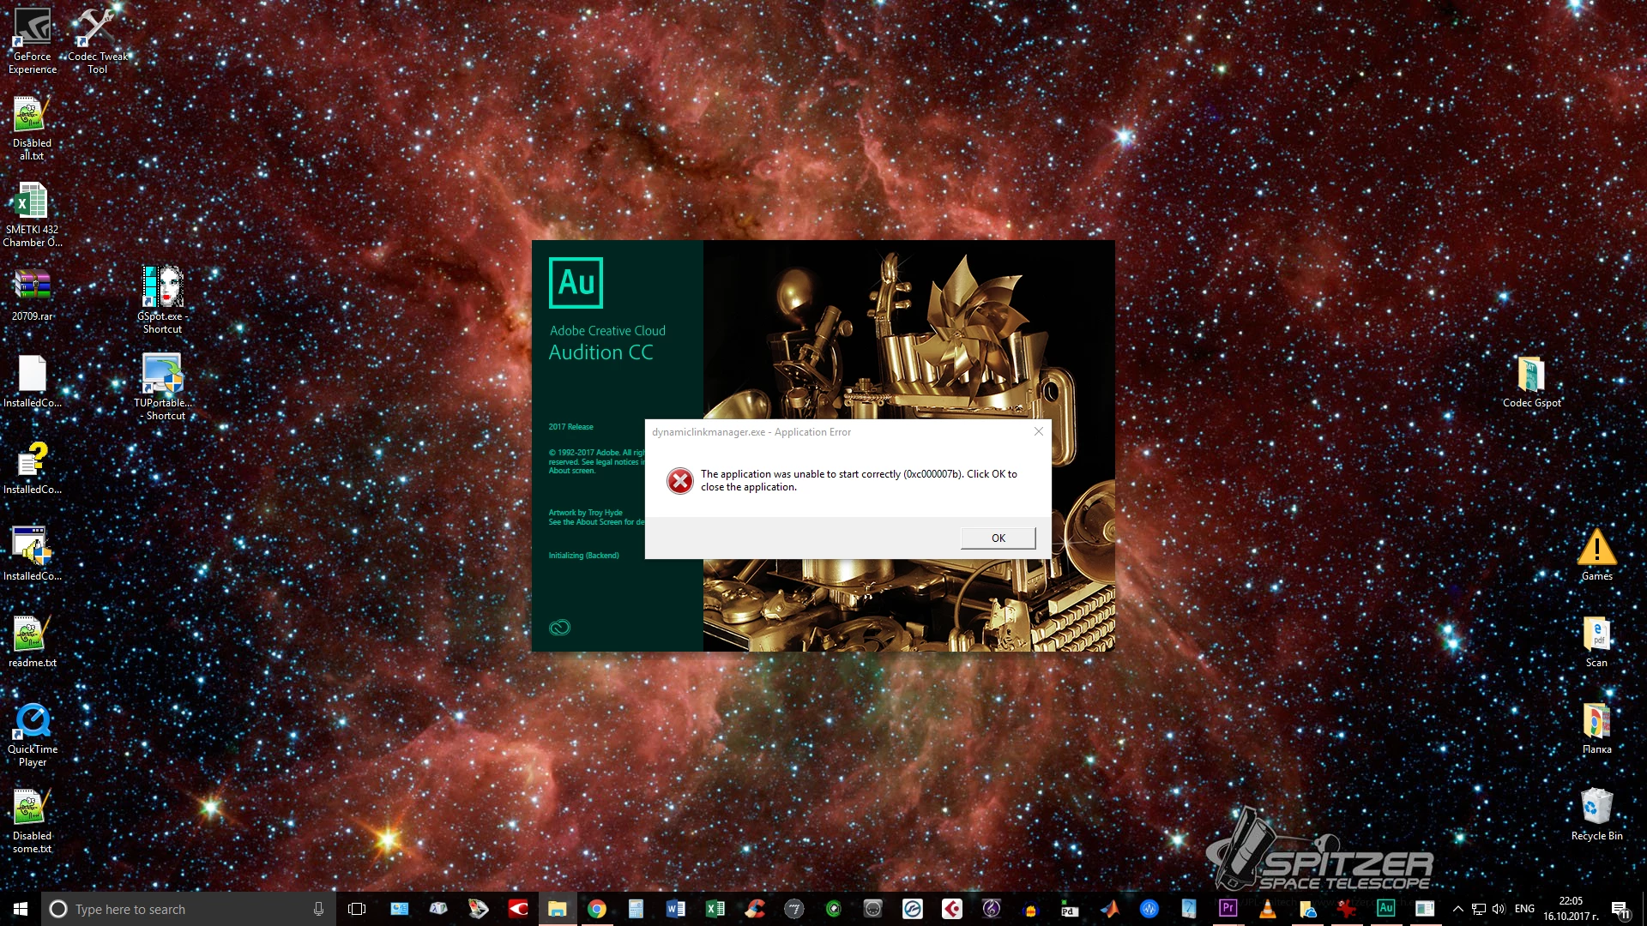Launch Microsoft Excel from the taskbar

[x=715, y=909]
